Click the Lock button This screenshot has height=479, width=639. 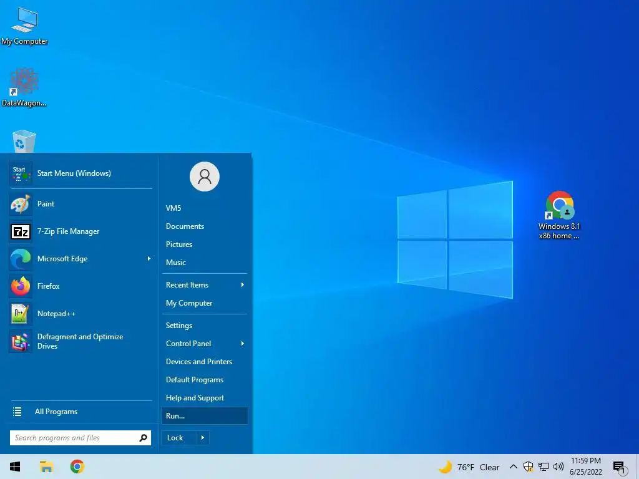tap(179, 438)
